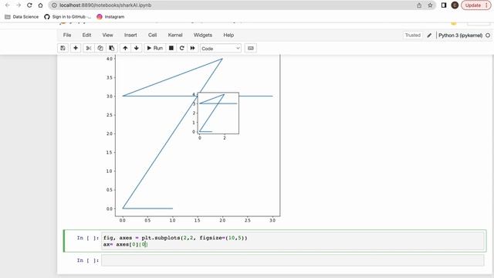Click the In [ ]: prompt of subplots cell
The width and height of the screenshot is (494, 278).
click(88, 238)
